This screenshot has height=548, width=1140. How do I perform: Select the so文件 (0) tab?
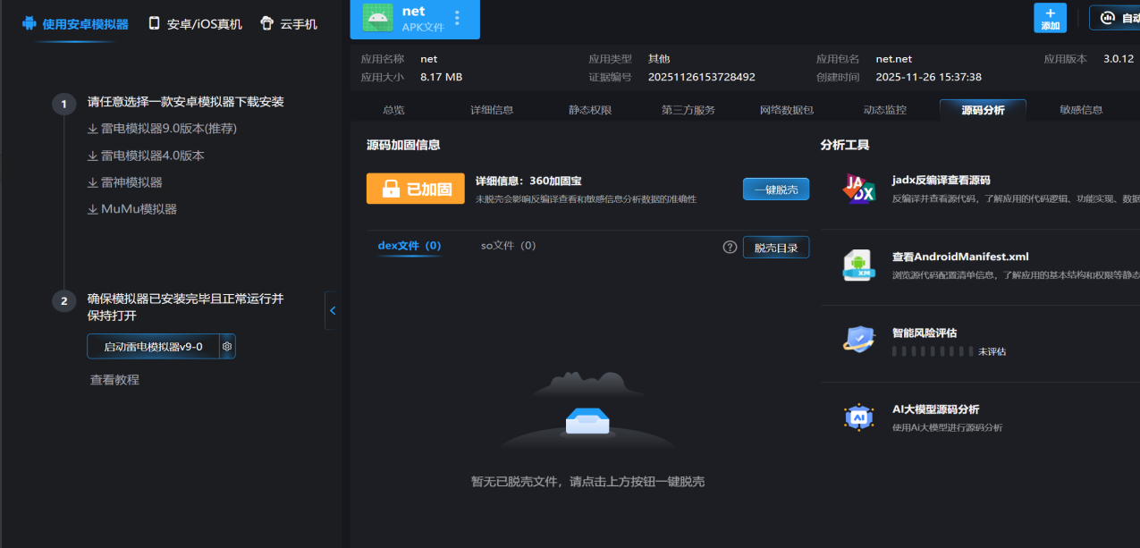click(x=508, y=246)
